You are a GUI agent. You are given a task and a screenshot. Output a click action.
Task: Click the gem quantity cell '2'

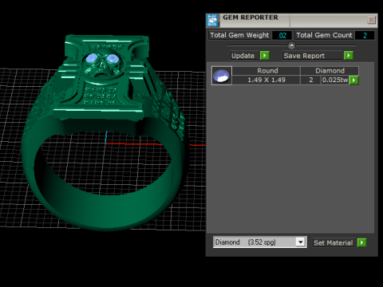310,80
